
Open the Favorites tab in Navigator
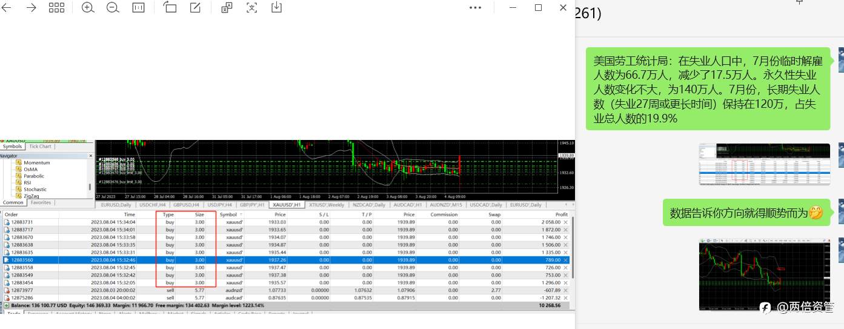(41, 202)
